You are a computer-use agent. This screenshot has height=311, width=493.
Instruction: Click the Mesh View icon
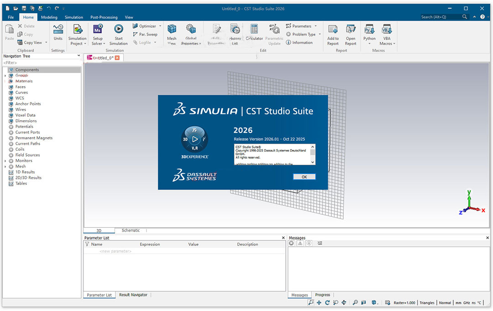pos(172,30)
